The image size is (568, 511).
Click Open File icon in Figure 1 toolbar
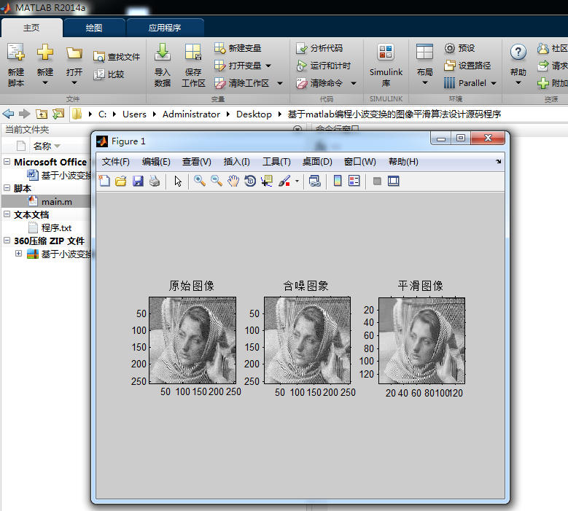point(120,181)
